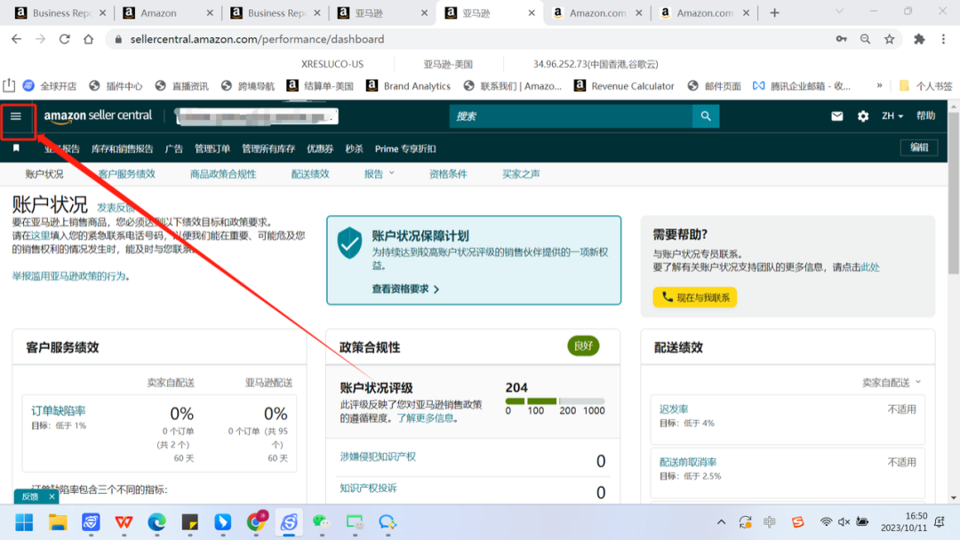
Task: Open the 秒杀 menu item
Action: pos(354,148)
